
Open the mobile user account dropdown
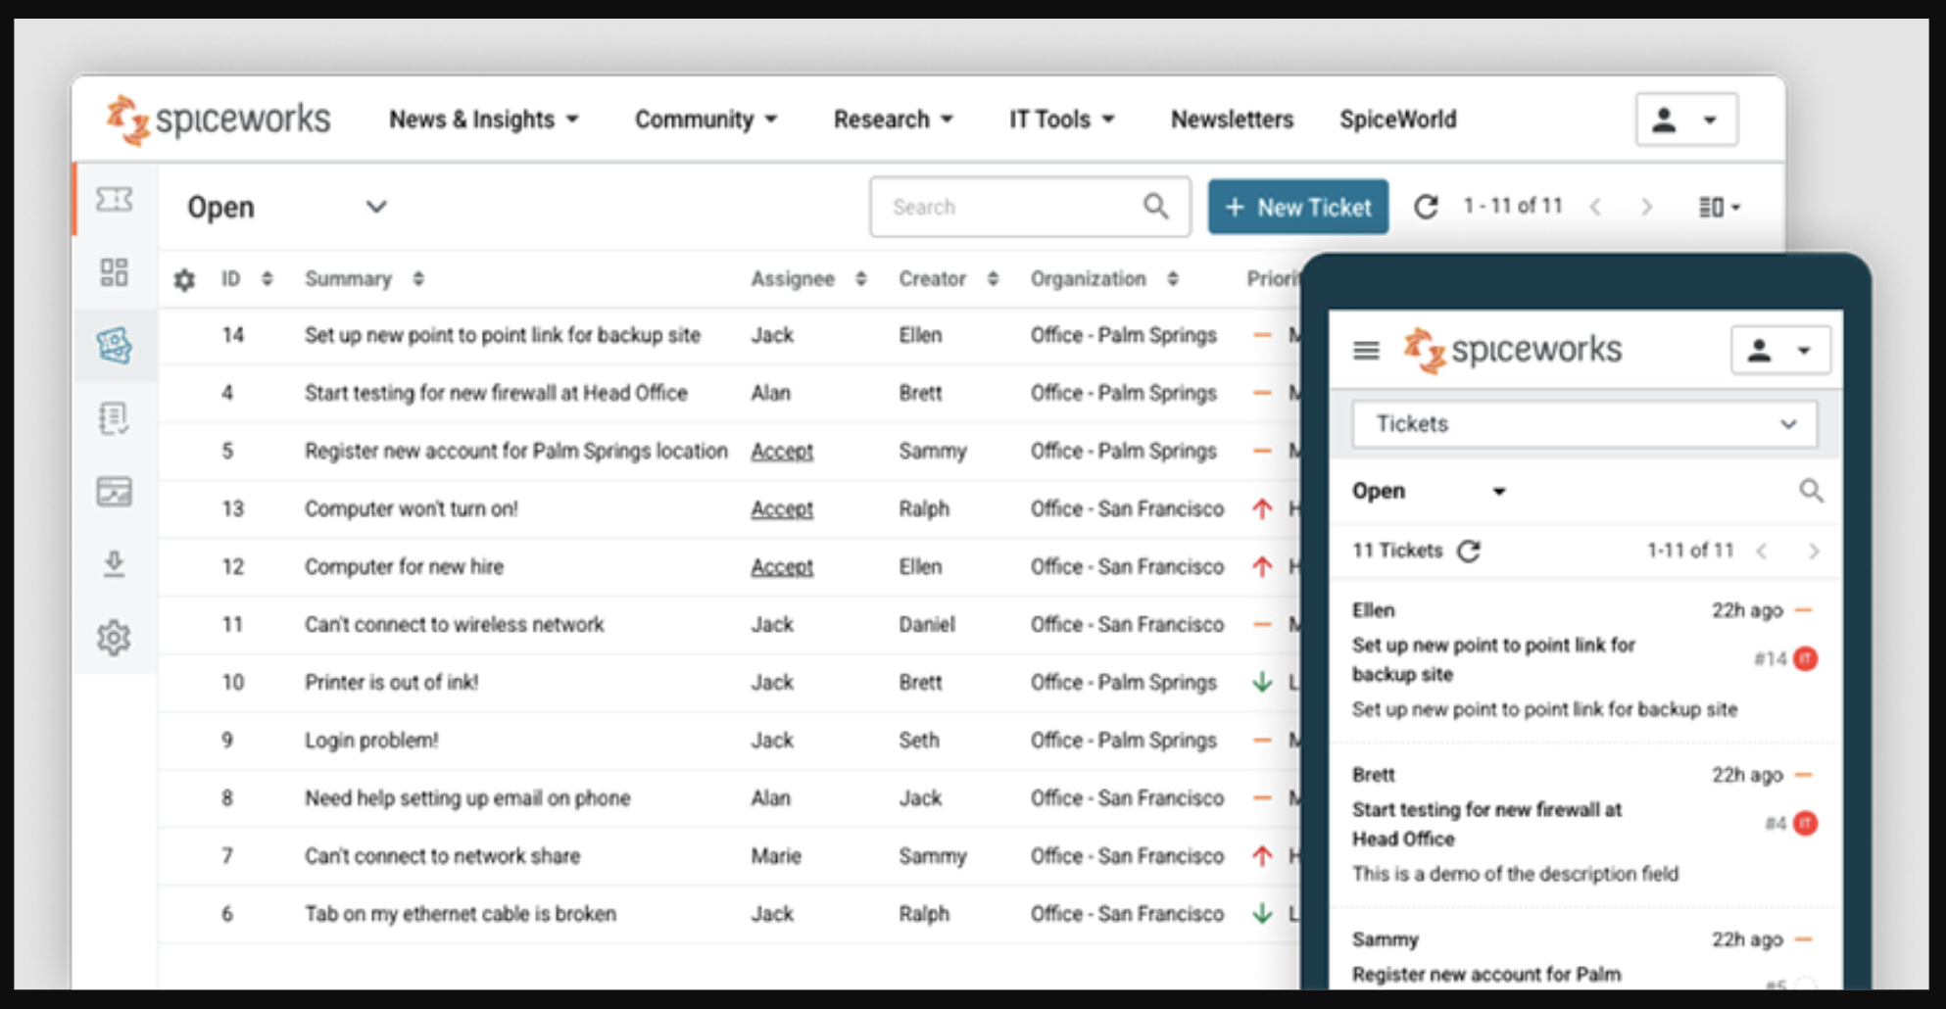[1780, 351]
